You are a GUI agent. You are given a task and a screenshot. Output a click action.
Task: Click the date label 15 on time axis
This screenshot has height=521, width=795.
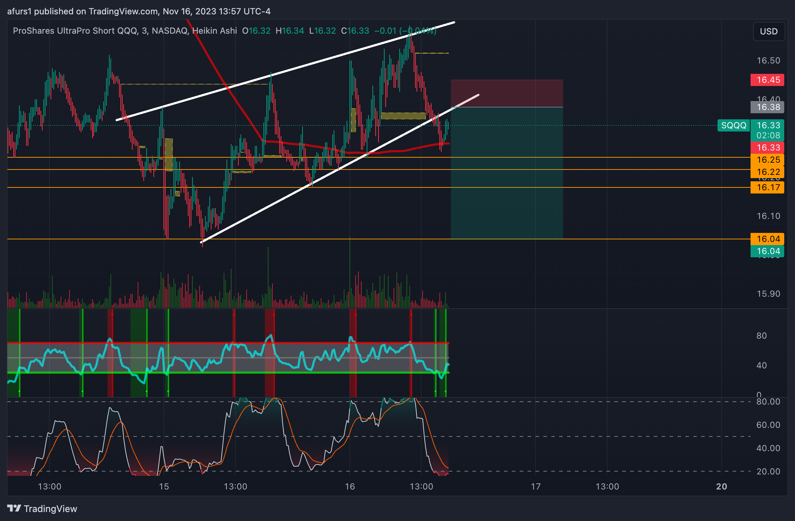click(x=164, y=487)
